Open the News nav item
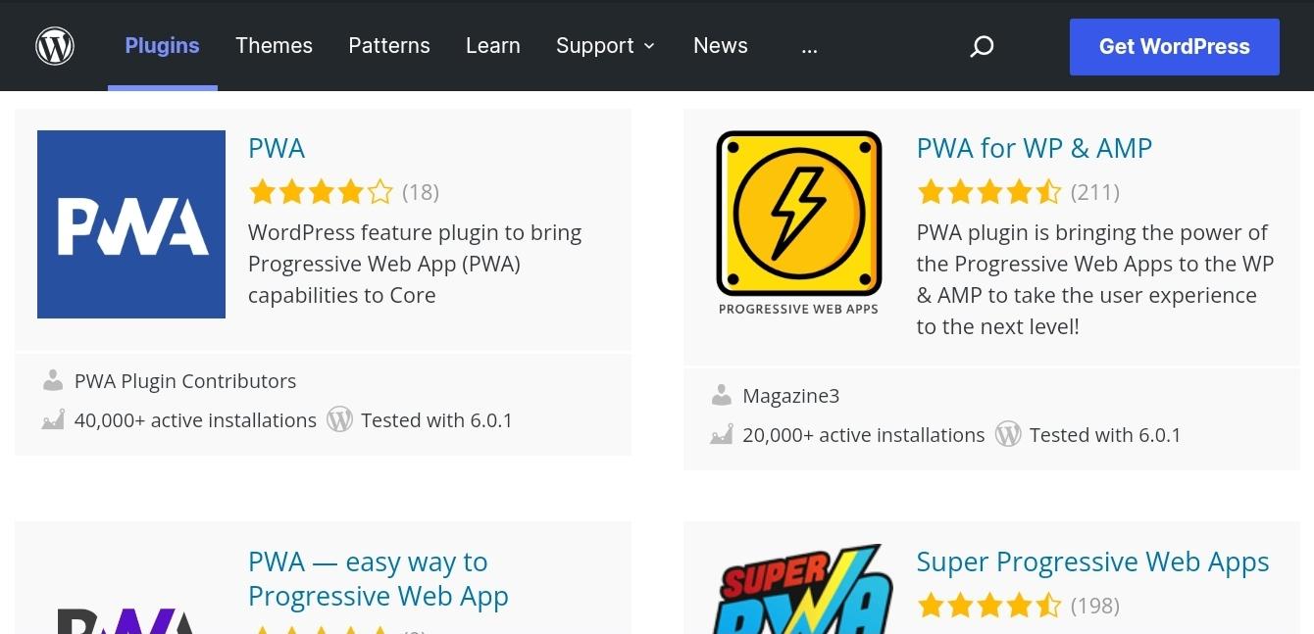Screen dimensions: 1314x634 pyautogui.click(x=721, y=46)
